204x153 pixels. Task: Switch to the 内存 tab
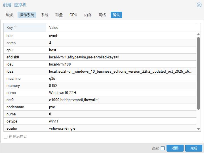(x=88, y=15)
